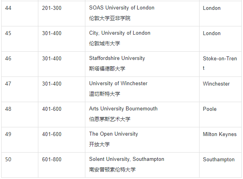Click the "SOAS University of London" name
Image resolution: width=243 pixels, height=179 pixels.
[122, 8]
